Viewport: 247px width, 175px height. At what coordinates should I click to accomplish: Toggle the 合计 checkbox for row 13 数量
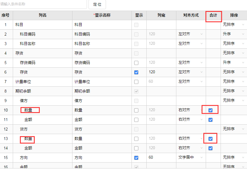pos(210,139)
